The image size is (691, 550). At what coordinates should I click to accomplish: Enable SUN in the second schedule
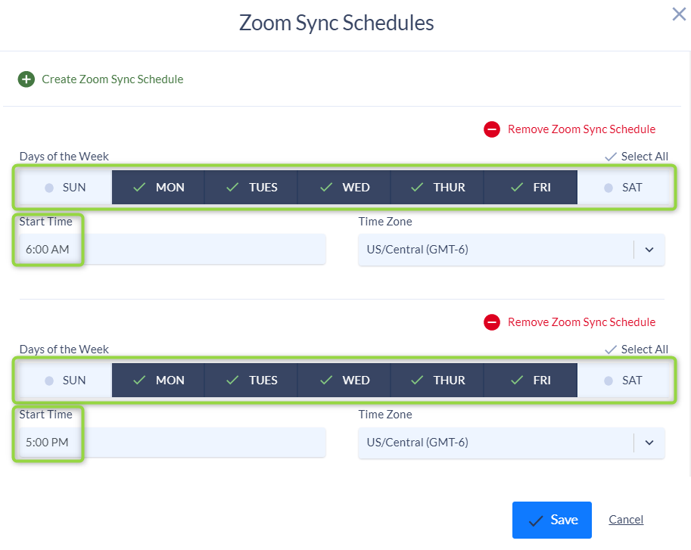[x=65, y=381]
